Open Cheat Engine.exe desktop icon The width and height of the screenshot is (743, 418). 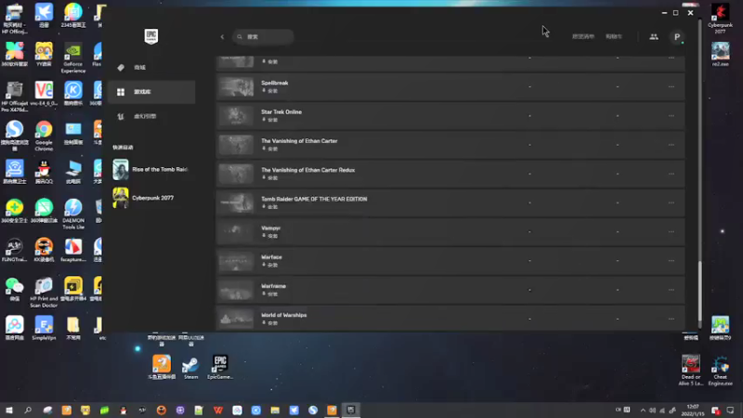pos(721,371)
